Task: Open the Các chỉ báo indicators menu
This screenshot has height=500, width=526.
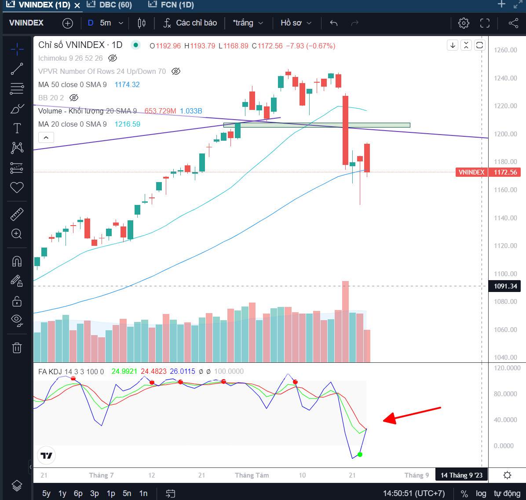Action: click(x=190, y=23)
